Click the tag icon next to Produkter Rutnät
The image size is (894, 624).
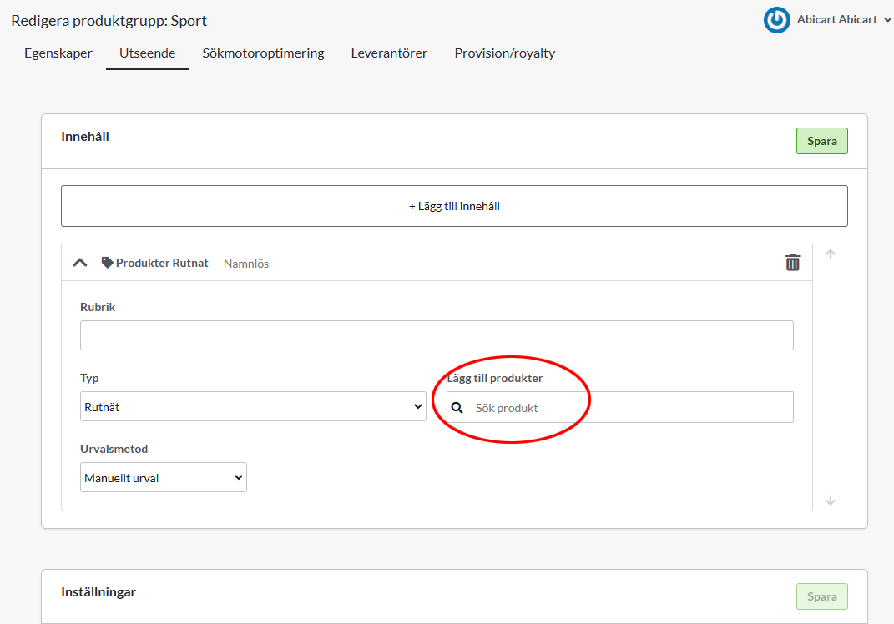107,263
